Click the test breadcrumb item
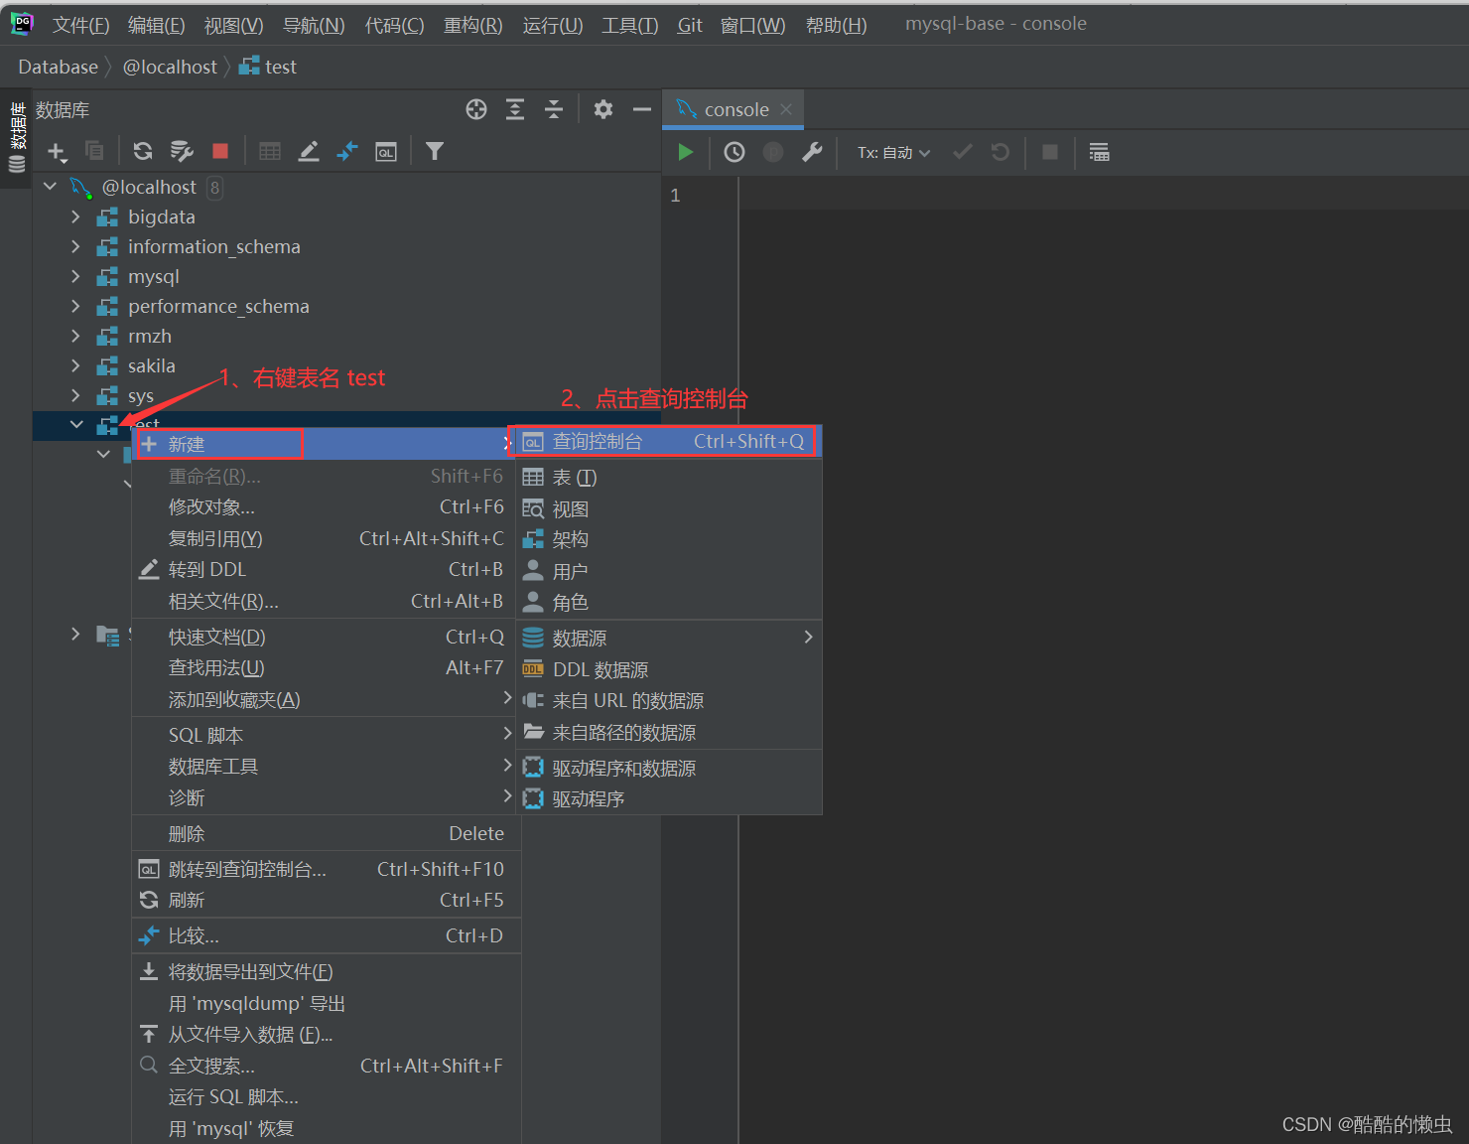The height and width of the screenshot is (1144, 1469). [x=268, y=68]
